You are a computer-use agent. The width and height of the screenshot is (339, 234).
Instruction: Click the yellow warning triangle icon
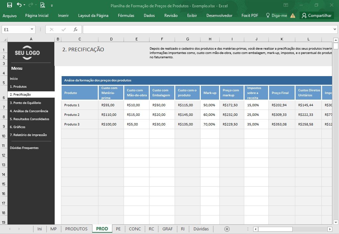click(x=293, y=16)
